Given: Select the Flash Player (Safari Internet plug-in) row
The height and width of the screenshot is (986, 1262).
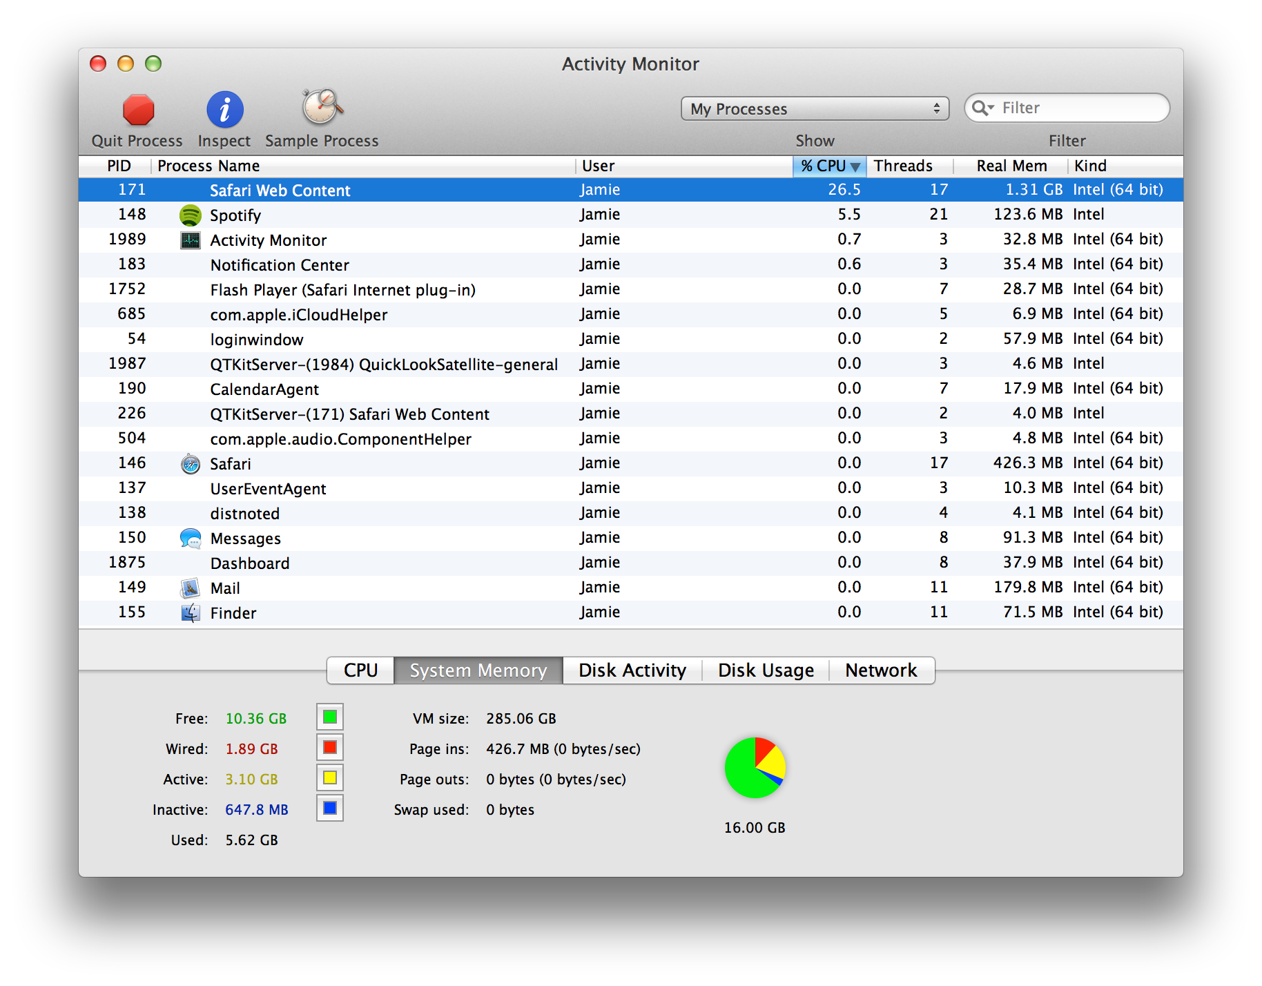Looking at the screenshot, I should point(631,289).
